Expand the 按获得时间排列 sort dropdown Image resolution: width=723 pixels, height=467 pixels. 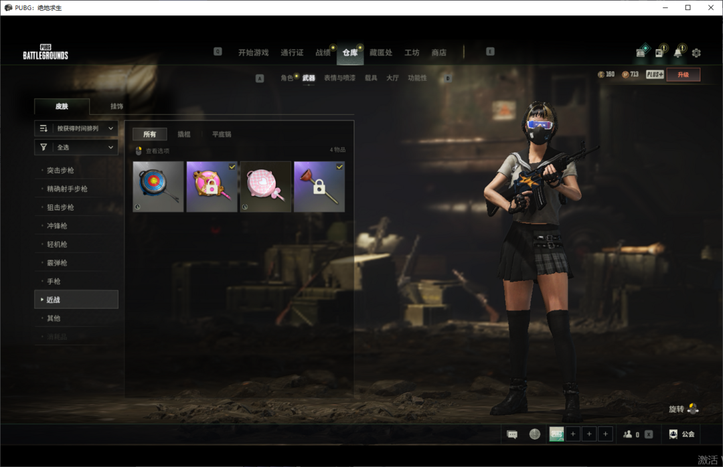[x=76, y=128]
